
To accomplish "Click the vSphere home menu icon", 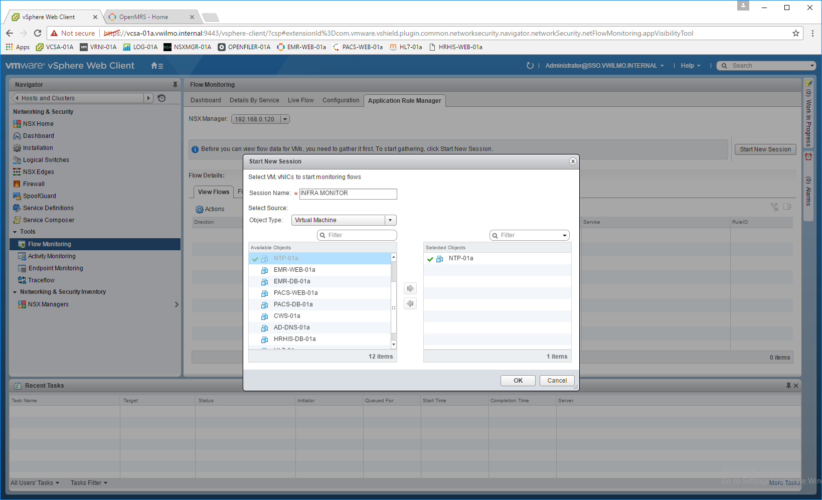I will (x=157, y=66).
